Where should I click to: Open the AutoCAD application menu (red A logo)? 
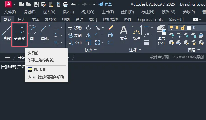point(8,4)
